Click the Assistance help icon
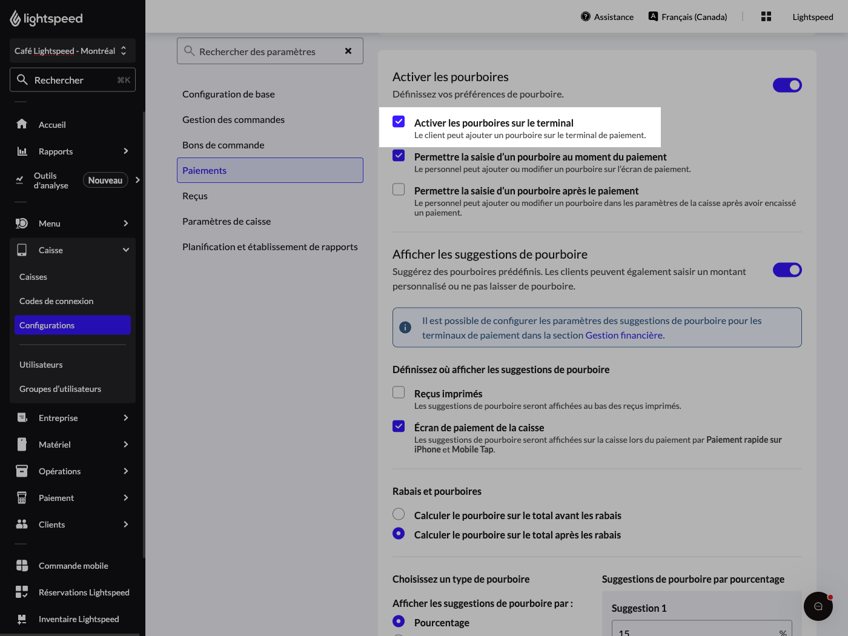848x636 pixels. [x=586, y=16]
